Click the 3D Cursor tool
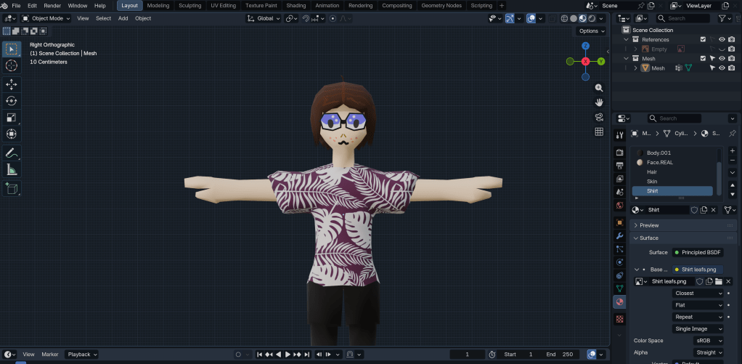The image size is (742, 364). pyautogui.click(x=12, y=65)
